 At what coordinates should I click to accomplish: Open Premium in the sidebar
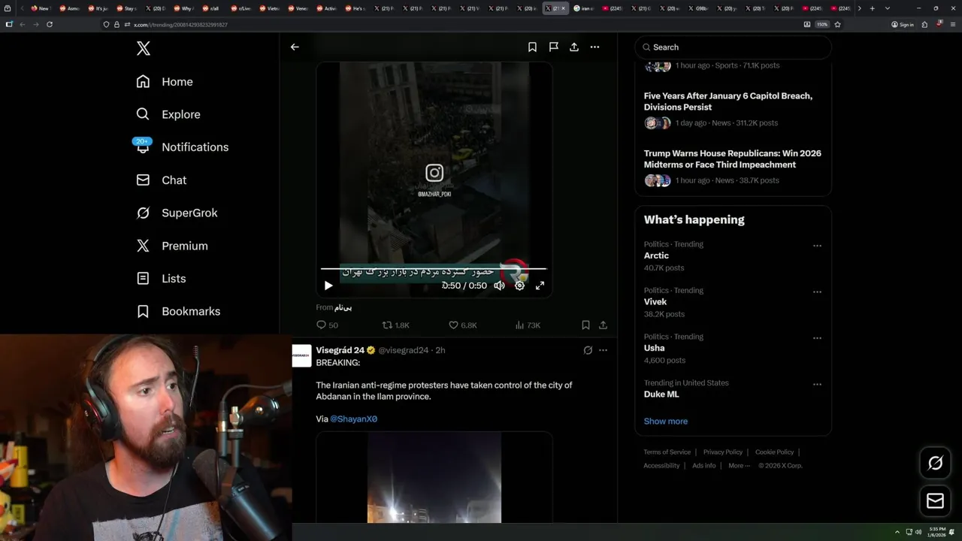(171, 246)
